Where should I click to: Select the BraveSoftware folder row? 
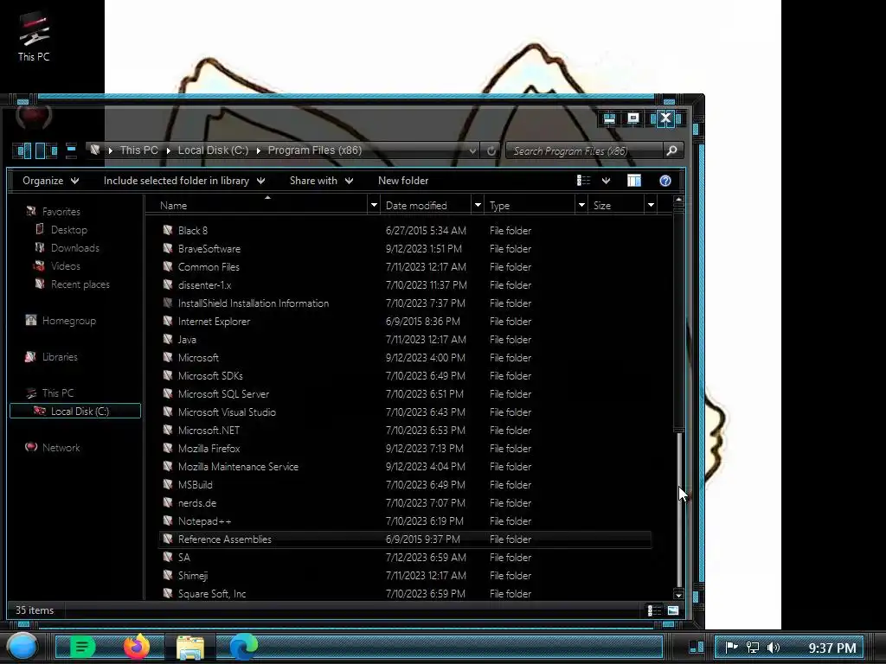pos(405,248)
